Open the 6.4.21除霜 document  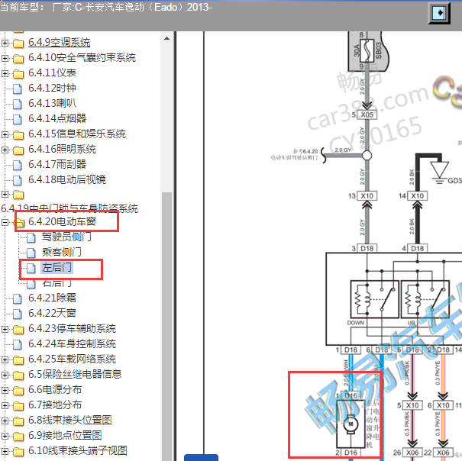click(x=52, y=298)
